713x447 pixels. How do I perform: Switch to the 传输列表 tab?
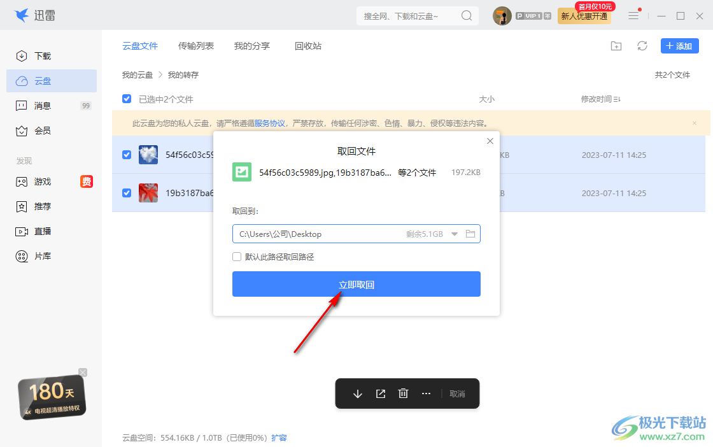pos(196,46)
